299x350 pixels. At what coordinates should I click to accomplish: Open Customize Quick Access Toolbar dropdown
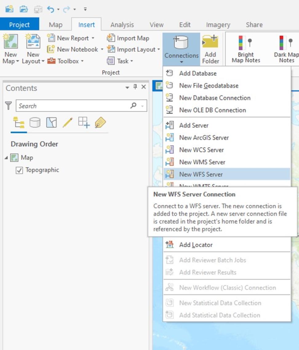tap(85, 9)
